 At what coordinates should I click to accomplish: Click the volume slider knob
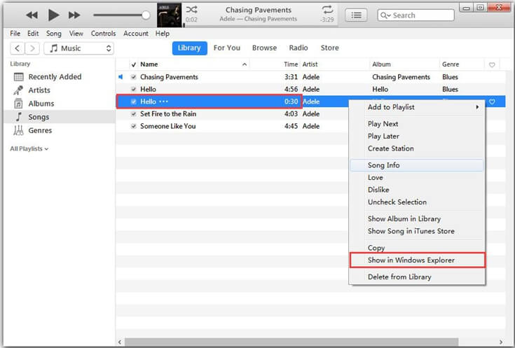146,15
